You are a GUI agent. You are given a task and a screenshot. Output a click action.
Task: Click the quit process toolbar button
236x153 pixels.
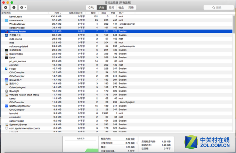[x=6, y=7]
